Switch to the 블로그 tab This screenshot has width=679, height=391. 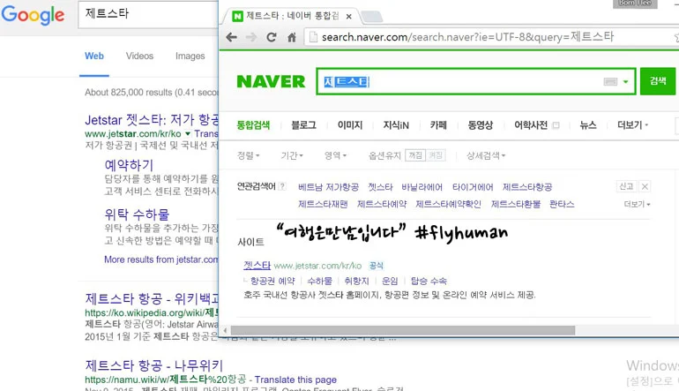coord(303,125)
